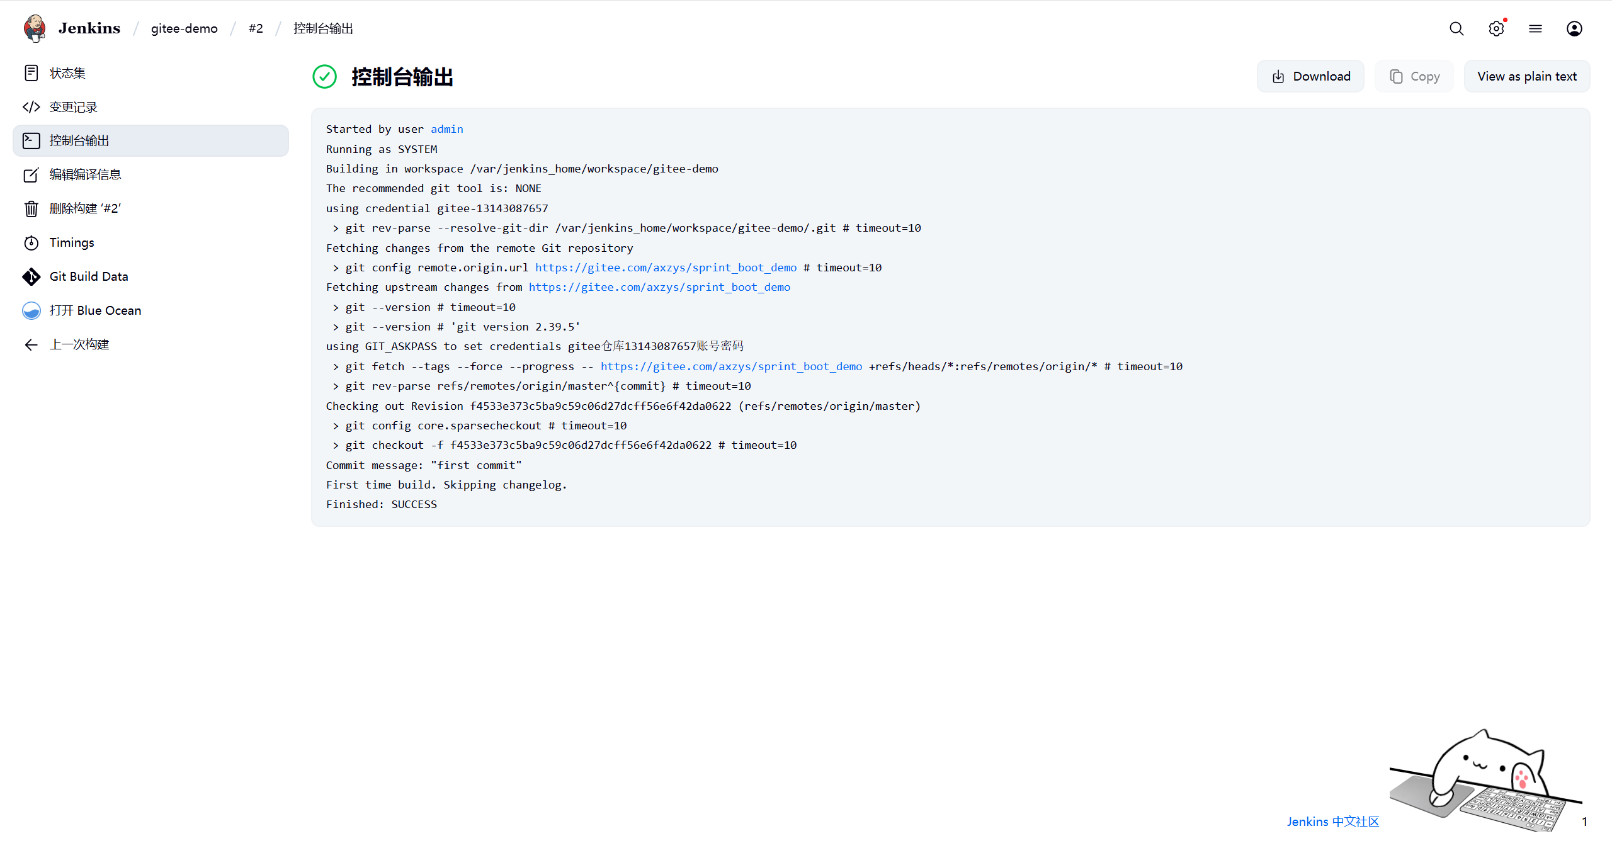Click the 'git version 2.39.5' line

pyautogui.click(x=457, y=327)
